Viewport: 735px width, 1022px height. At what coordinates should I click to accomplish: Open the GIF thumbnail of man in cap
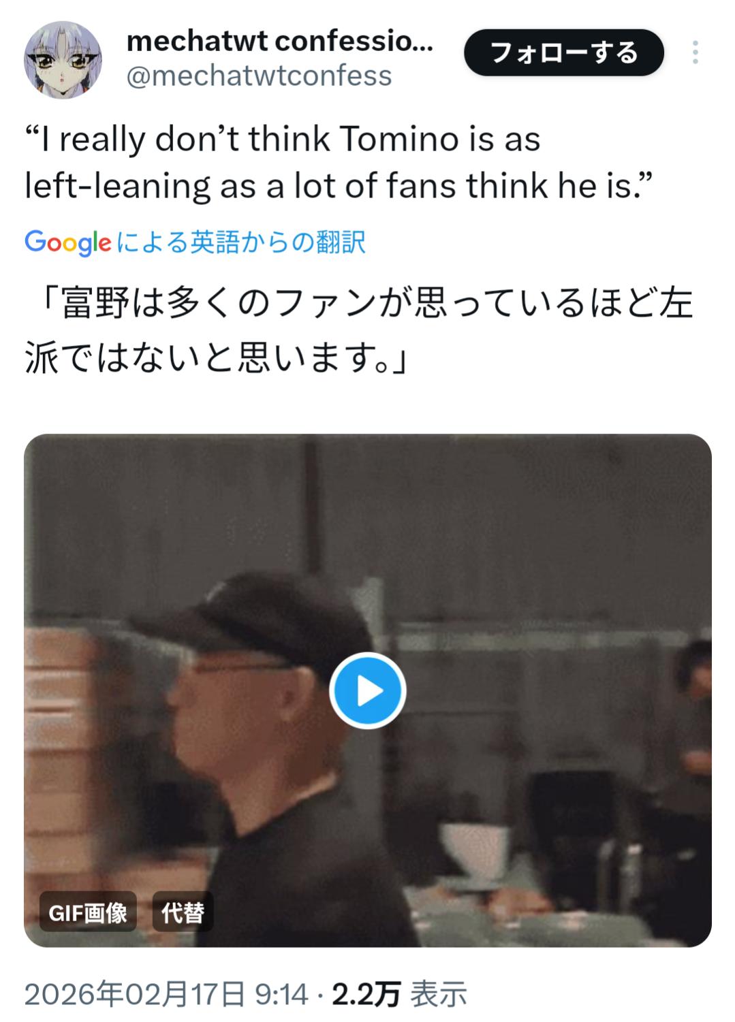click(x=368, y=690)
